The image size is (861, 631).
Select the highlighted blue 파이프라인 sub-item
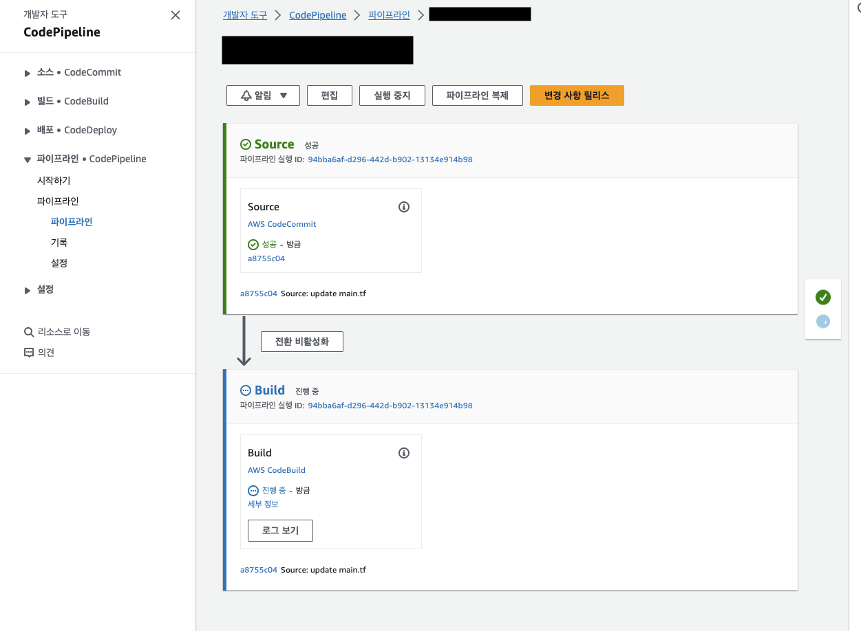pos(72,222)
